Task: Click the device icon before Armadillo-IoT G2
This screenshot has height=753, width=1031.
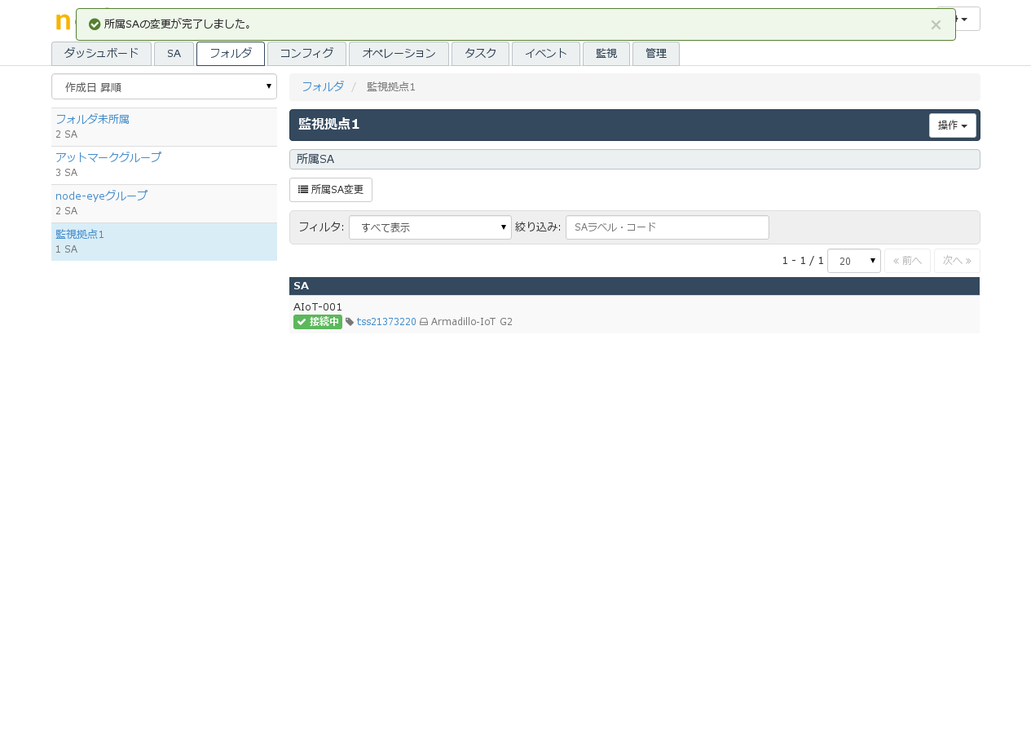Action: coord(424,322)
